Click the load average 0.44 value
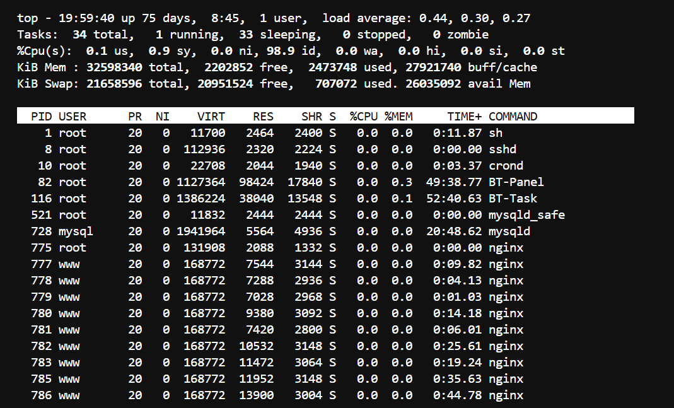Screen dimensions: 674x408 [x=433, y=18]
